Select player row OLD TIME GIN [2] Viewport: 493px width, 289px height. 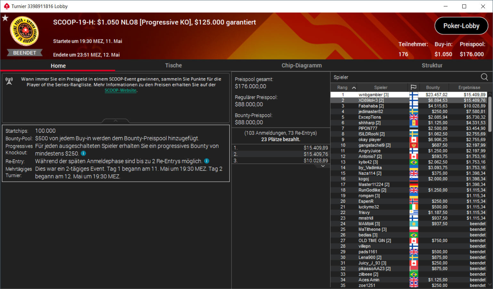coord(409,241)
